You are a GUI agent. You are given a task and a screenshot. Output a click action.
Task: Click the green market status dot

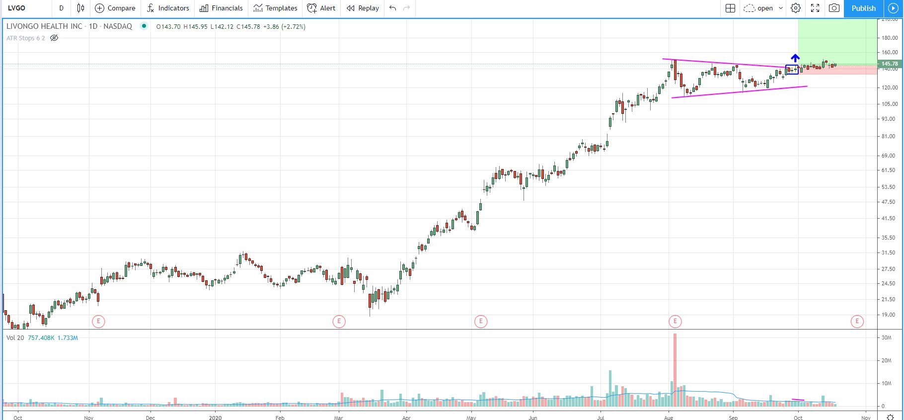[144, 26]
